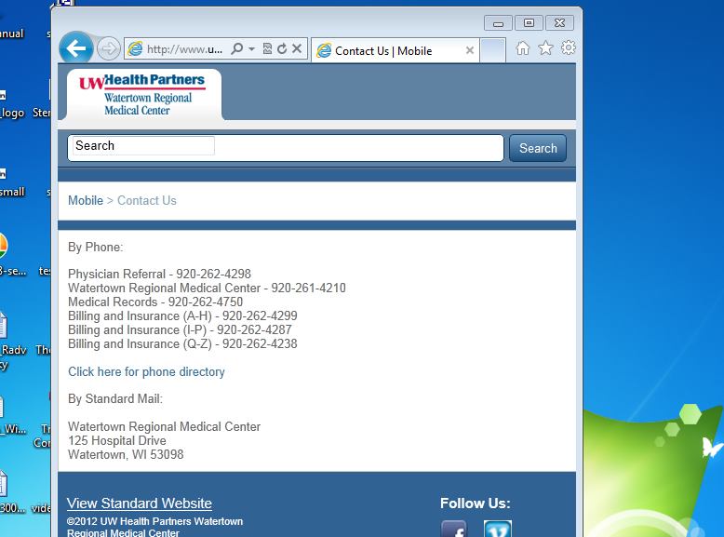Screen dimensions: 724x537
Task: Open the View Standard Website link
Action: click(140, 503)
